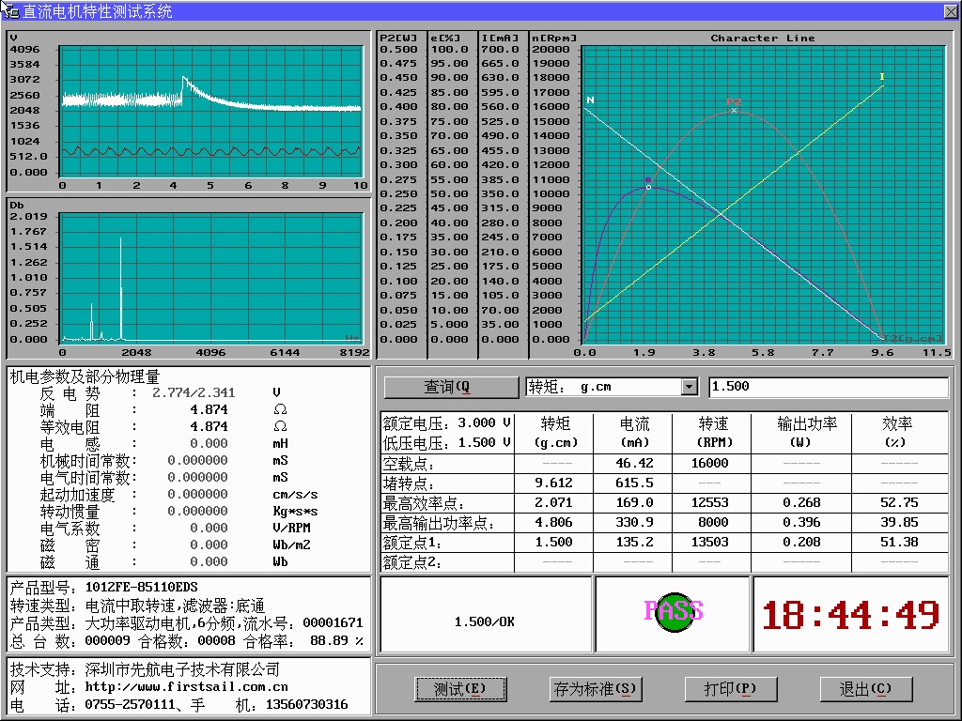Click the red 18:44:49 clock display

pyautogui.click(x=850, y=615)
